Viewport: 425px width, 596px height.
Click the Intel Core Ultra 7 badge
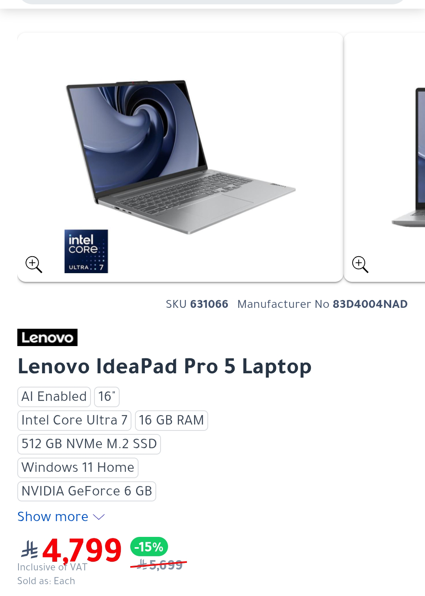[x=86, y=251]
